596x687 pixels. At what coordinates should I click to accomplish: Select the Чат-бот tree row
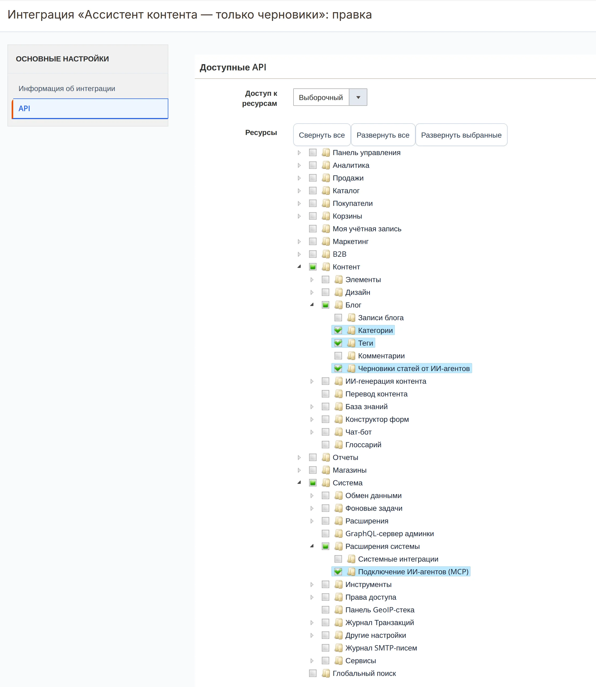click(x=358, y=432)
